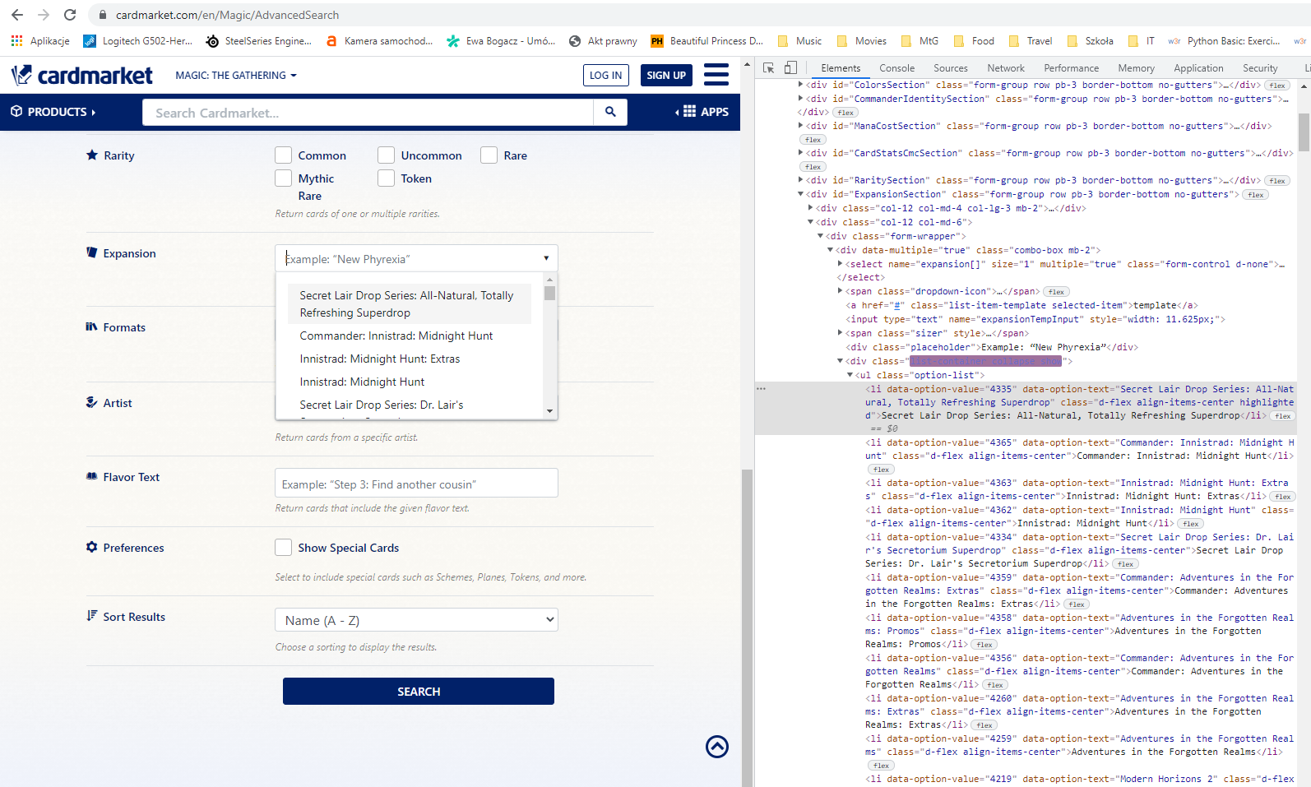The height and width of the screenshot is (787, 1311).
Task: Choose Commander: Innistrad: Midnight Hunt expansion option
Action: (x=410, y=336)
